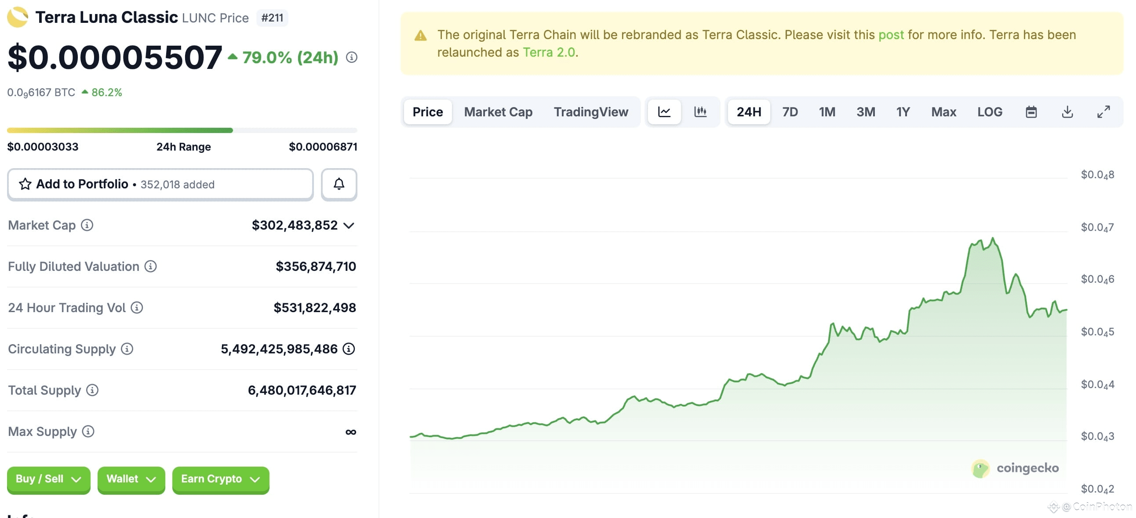Click info icon next to Market Cap
Viewport: 1136px width, 518px height.
(87, 225)
